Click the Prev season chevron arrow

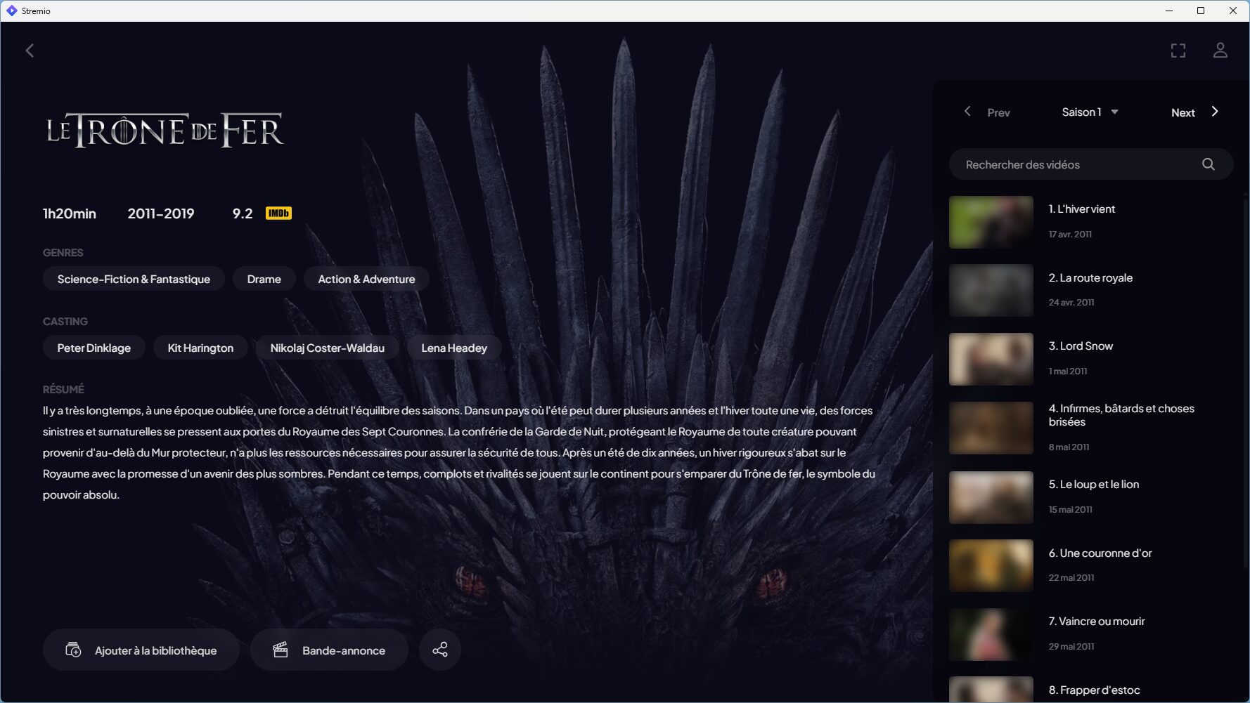point(967,112)
